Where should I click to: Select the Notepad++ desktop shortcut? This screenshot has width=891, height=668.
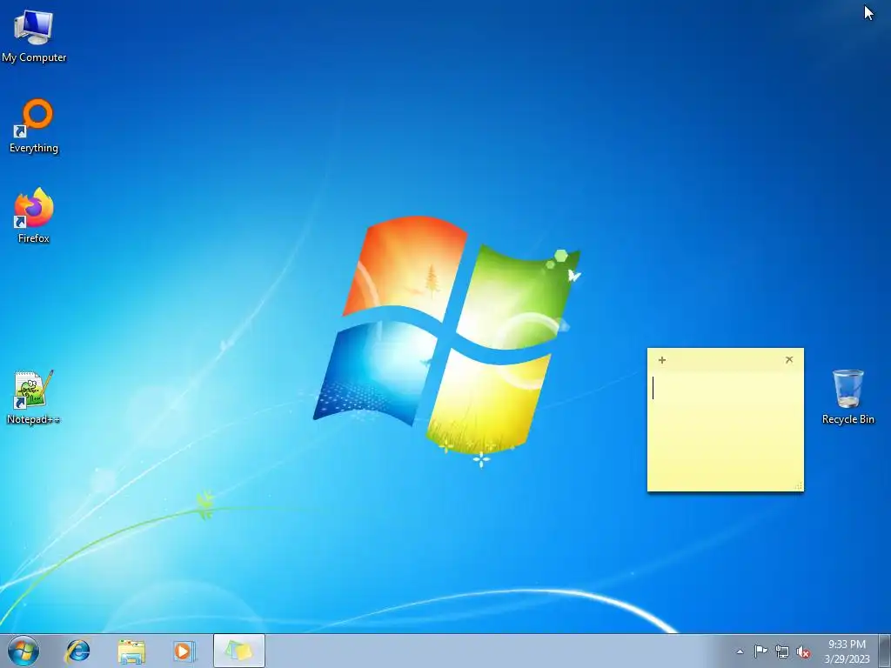33,397
